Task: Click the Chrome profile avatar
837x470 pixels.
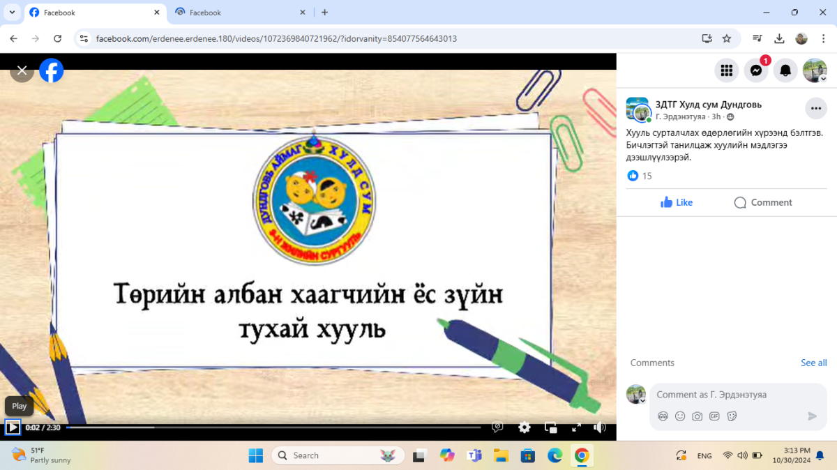Action: click(801, 38)
